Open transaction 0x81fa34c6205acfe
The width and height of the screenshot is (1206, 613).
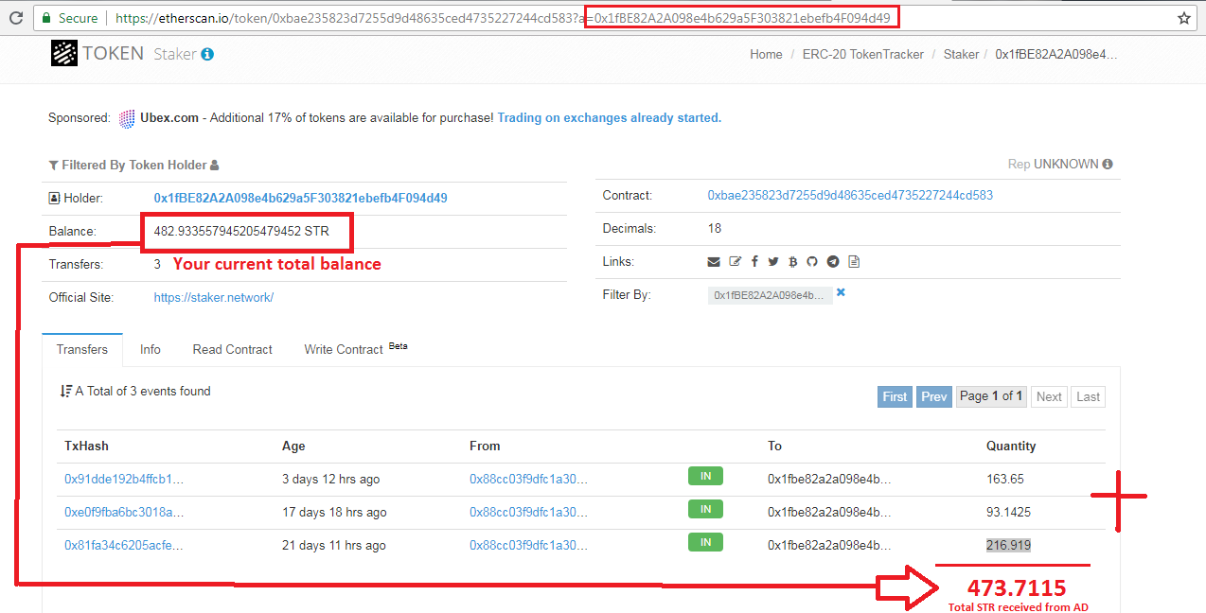124,545
